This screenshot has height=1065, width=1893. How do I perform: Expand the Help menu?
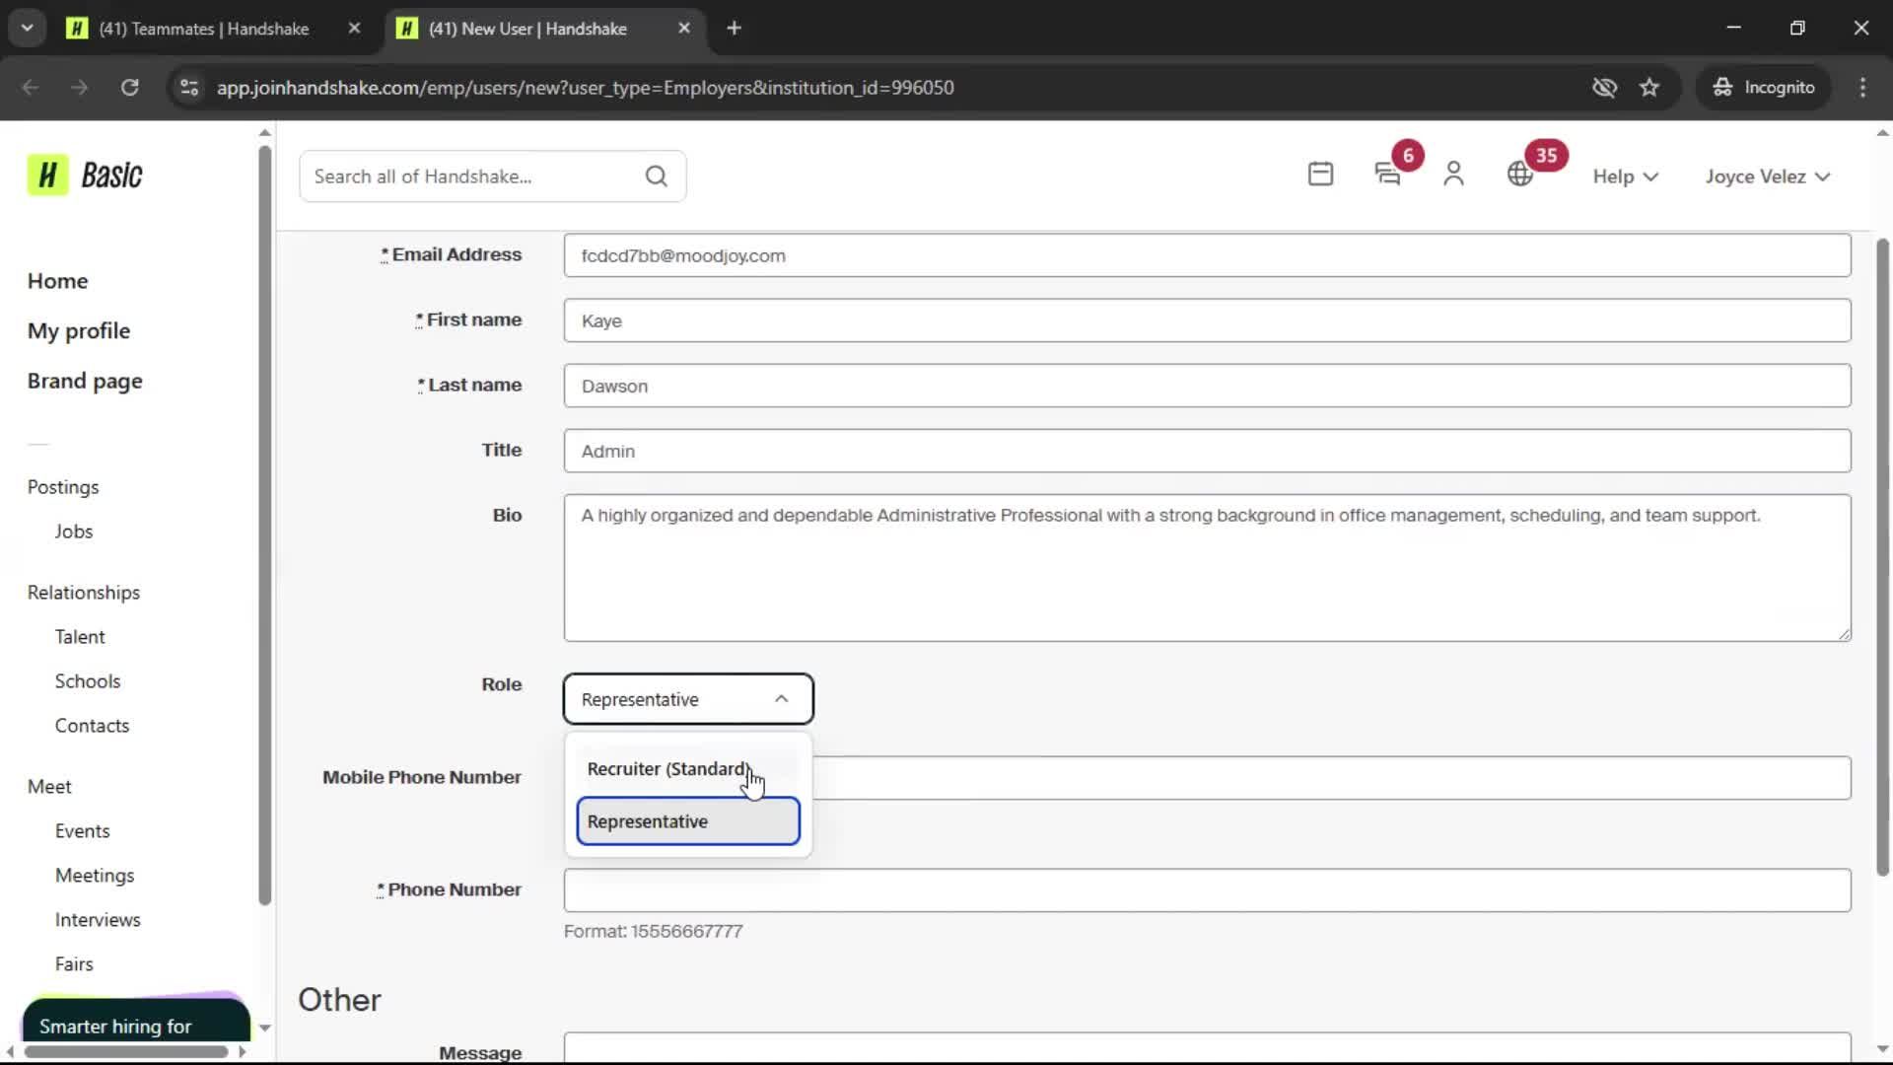[1625, 177]
